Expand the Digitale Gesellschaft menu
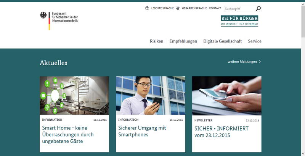 coord(223,41)
